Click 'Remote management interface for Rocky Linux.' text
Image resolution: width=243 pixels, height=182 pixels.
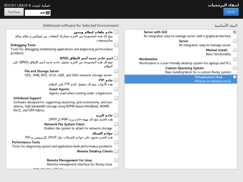tap(80, 164)
